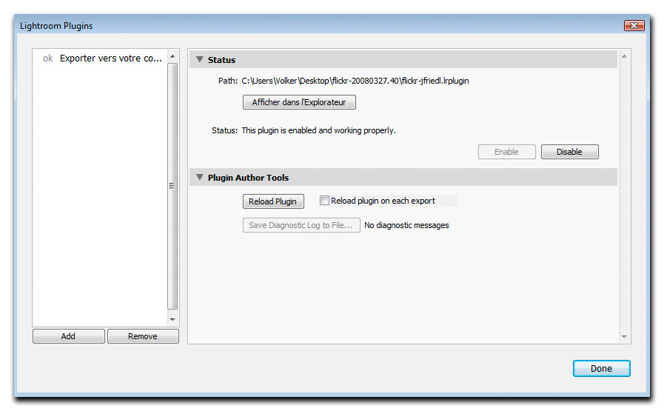Click the plugin list scrollbar thumb
This screenshot has height=411, width=664.
(172, 187)
